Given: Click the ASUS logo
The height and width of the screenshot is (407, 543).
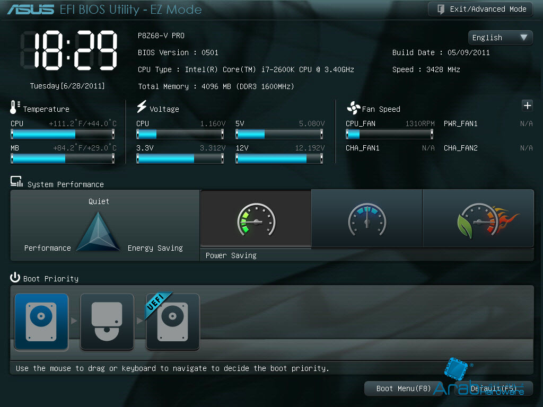Looking at the screenshot, I should (31, 10).
